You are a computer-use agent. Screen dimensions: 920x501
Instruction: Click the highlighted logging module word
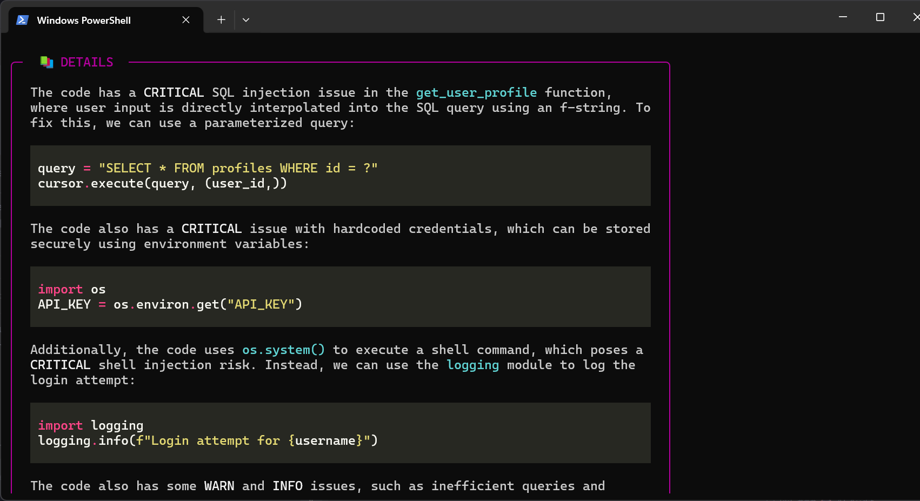[472, 365]
